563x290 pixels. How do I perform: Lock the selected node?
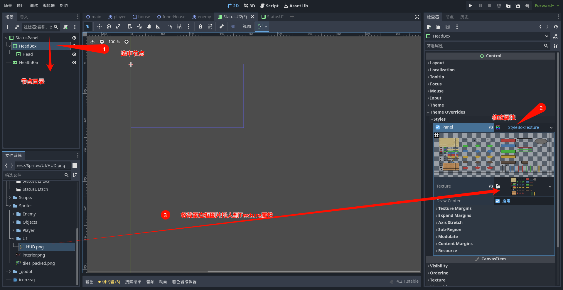pyautogui.click(x=200, y=26)
